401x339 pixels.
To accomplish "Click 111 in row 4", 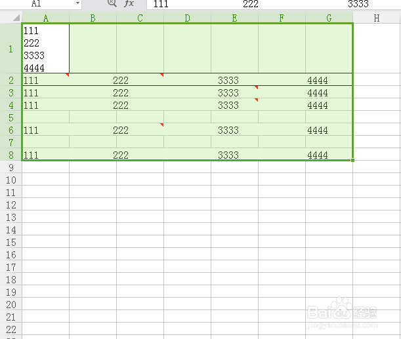I will tap(31, 106).
